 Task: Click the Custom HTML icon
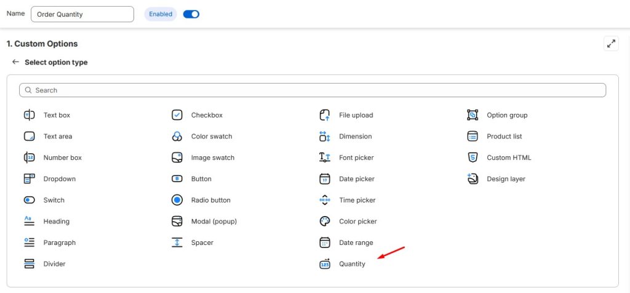(472, 158)
